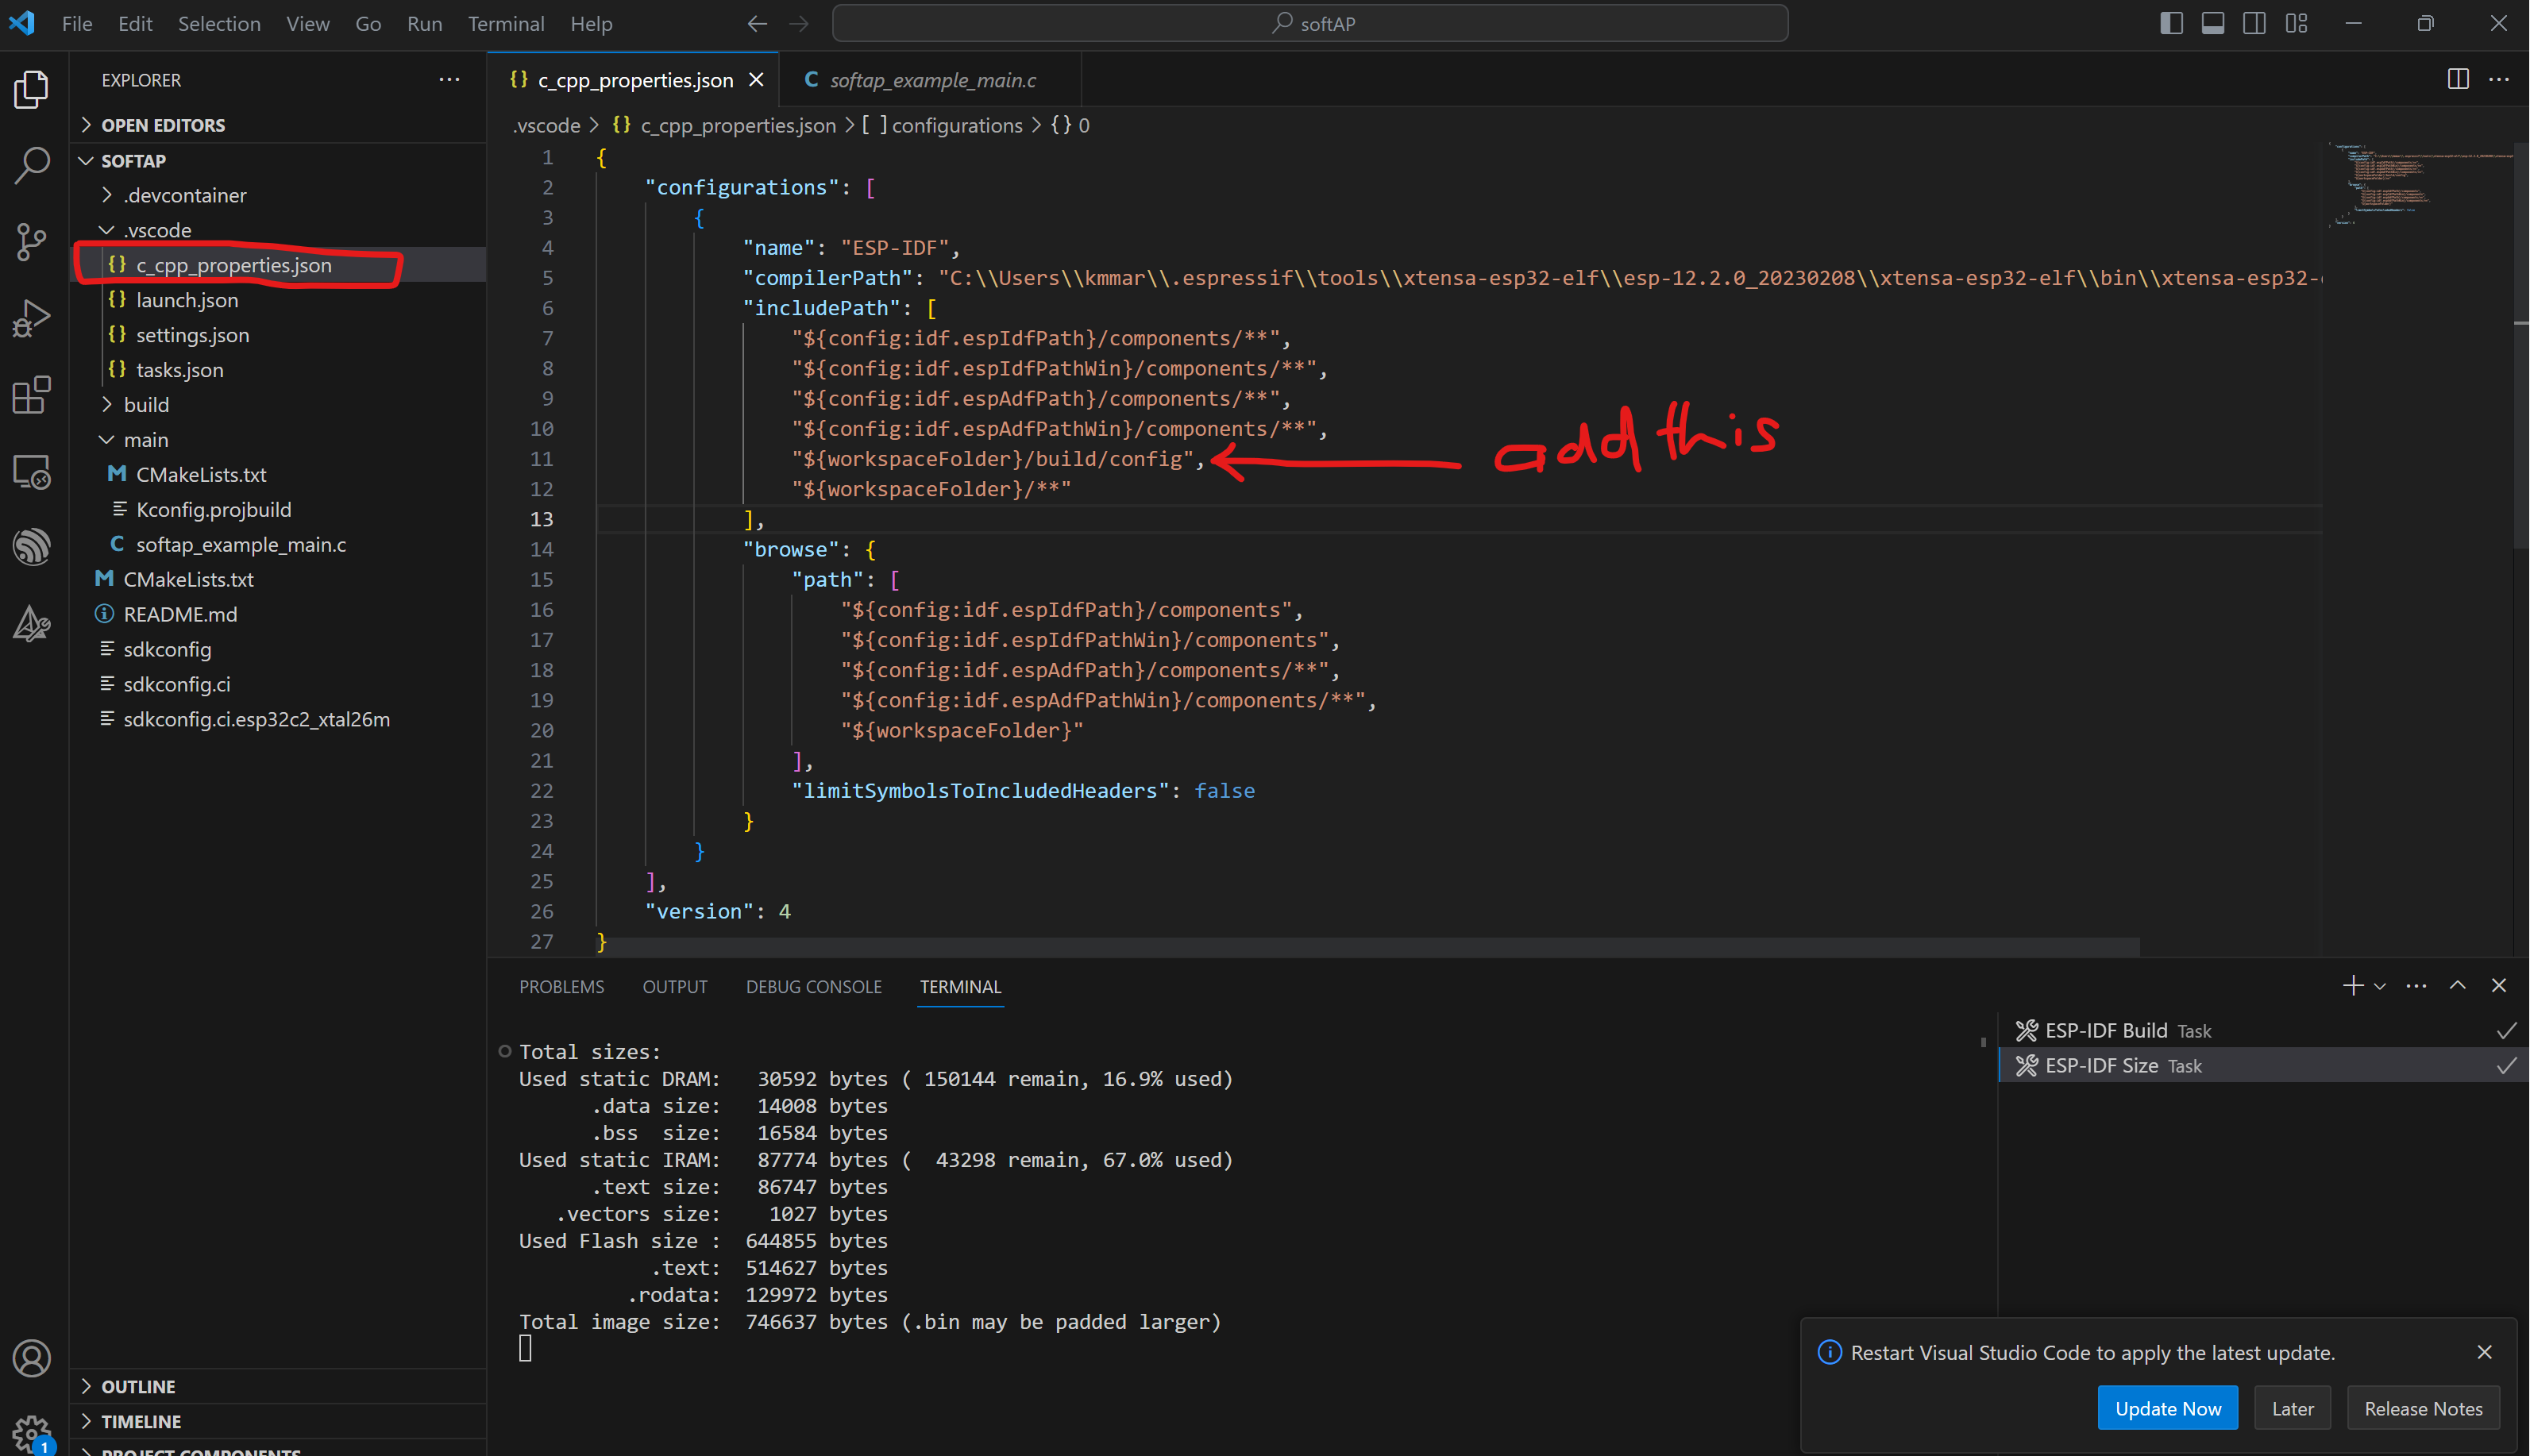
Task: Close the terminal panel
Action: (2499, 986)
